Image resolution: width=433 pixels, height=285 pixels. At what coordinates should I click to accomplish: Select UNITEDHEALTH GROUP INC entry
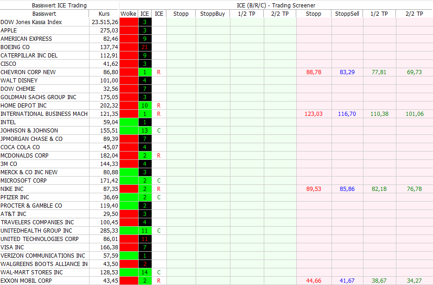[x=36, y=231]
